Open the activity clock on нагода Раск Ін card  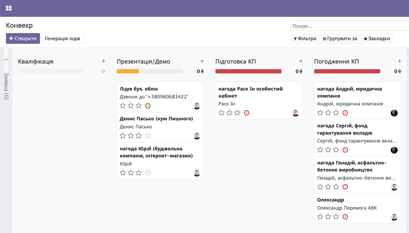click(x=246, y=112)
